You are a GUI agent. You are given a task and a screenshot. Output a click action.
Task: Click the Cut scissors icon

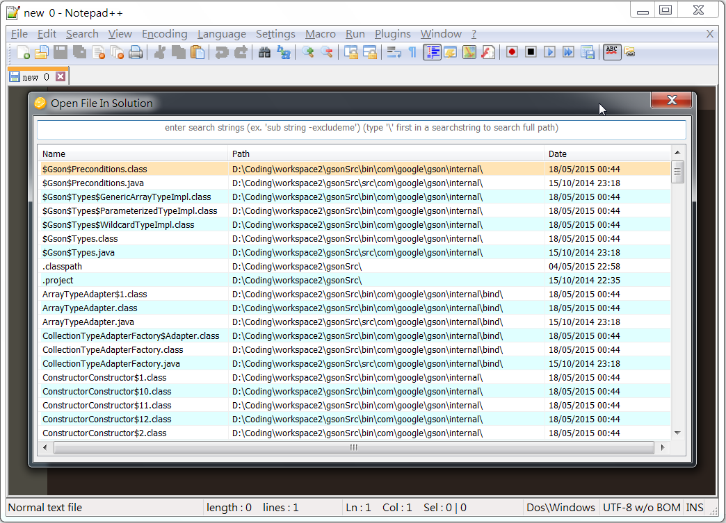(x=160, y=52)
